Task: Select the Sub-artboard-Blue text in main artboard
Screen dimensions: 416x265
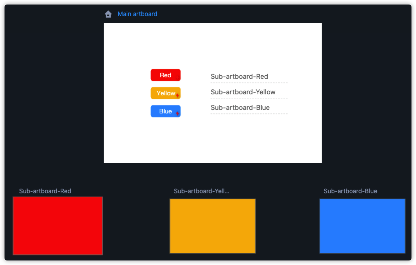Action: tap(240, 107)
